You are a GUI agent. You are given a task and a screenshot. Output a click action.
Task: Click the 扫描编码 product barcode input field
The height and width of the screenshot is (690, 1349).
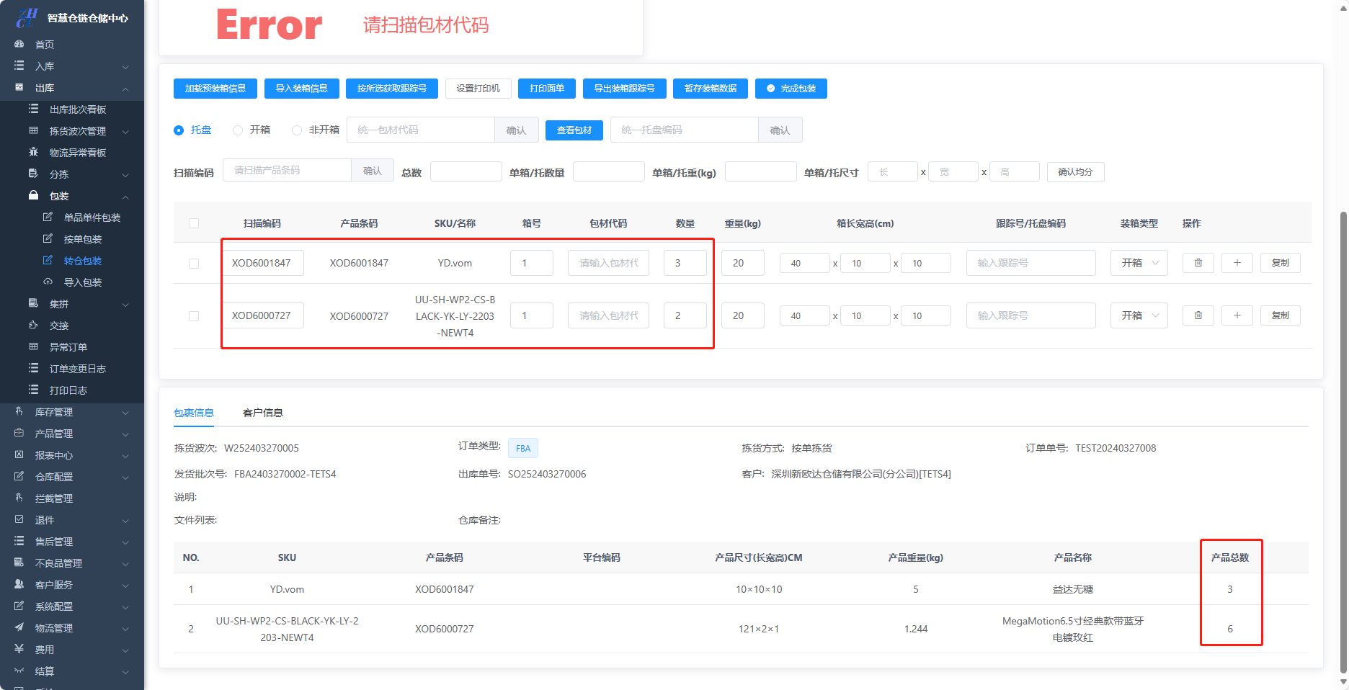tap(287, 171)
